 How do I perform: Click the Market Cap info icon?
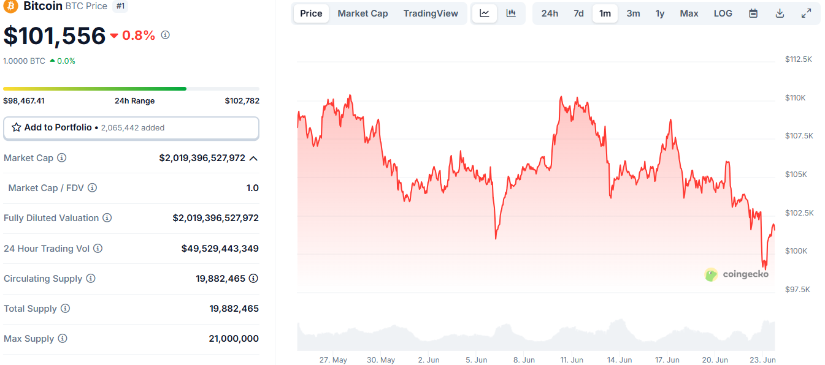[61, 158]
